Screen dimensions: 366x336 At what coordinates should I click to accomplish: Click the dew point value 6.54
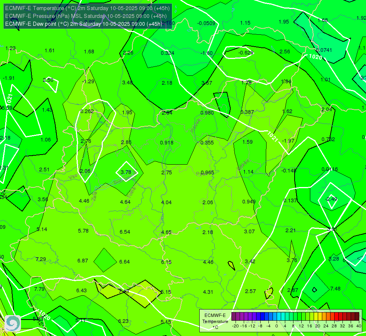coord(125,232)
